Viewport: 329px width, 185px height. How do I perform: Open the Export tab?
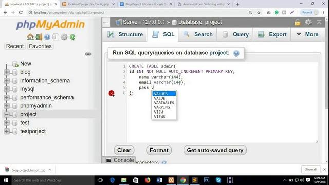pos(272,34)
